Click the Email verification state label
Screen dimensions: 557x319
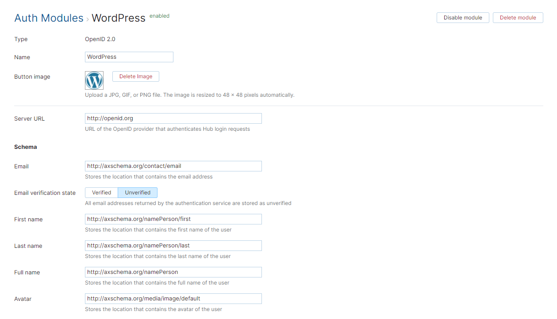tap(45, 193)
